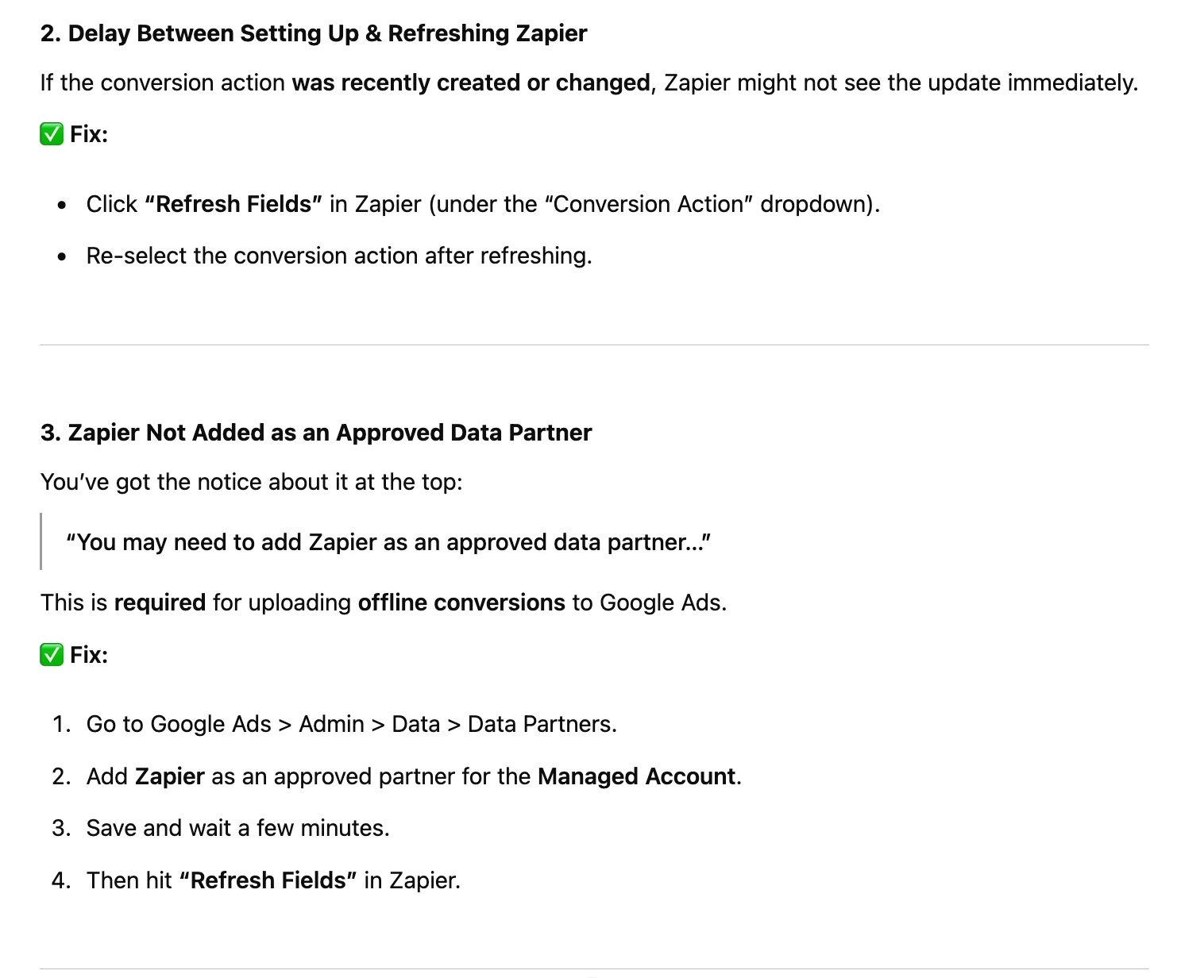Click step 1 "Go to Google Ads > Admin > Data > Data Partners"
Image resolution: width=1177 pixels, height=978 pixels.
[x=352, y=724]
